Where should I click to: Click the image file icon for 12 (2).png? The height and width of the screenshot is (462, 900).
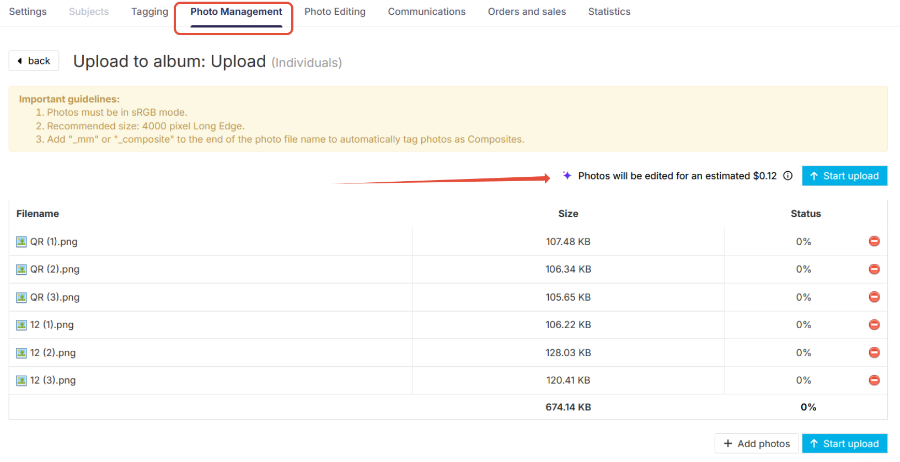(22, 353)
